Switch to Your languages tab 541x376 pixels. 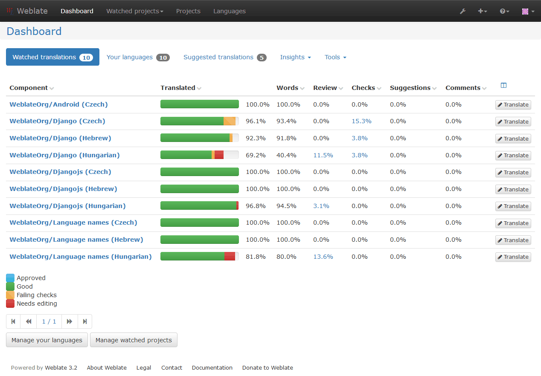tap(138, 57)
